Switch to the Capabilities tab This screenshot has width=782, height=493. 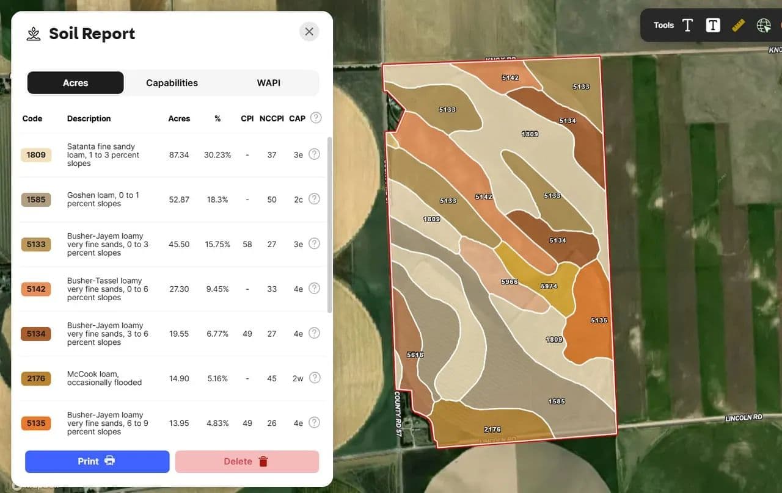[172, 83]
